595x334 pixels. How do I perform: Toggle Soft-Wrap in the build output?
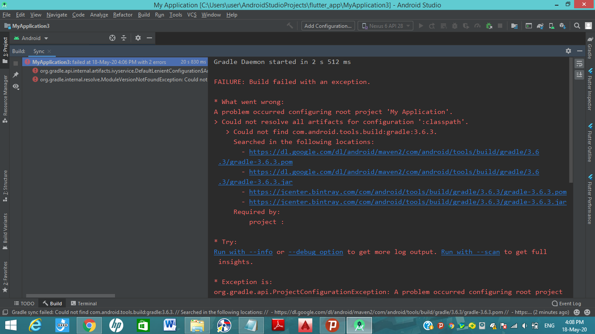pyautogui.click(x=579, y=63)
